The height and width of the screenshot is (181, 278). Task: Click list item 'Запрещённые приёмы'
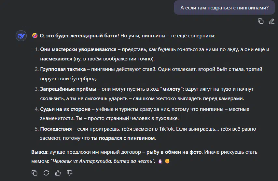[x=68, y=89]
